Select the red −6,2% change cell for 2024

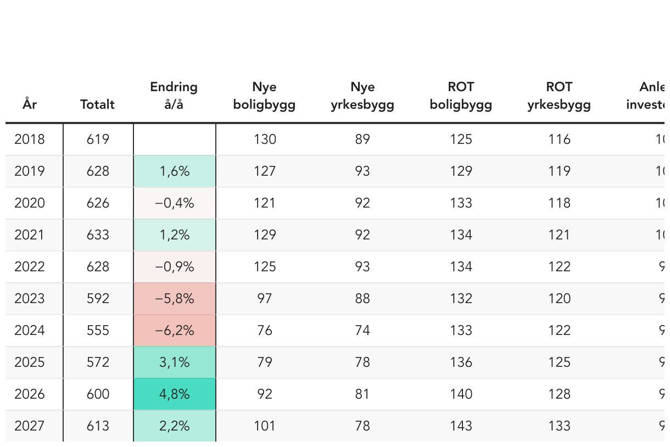[x=175, y=331]
